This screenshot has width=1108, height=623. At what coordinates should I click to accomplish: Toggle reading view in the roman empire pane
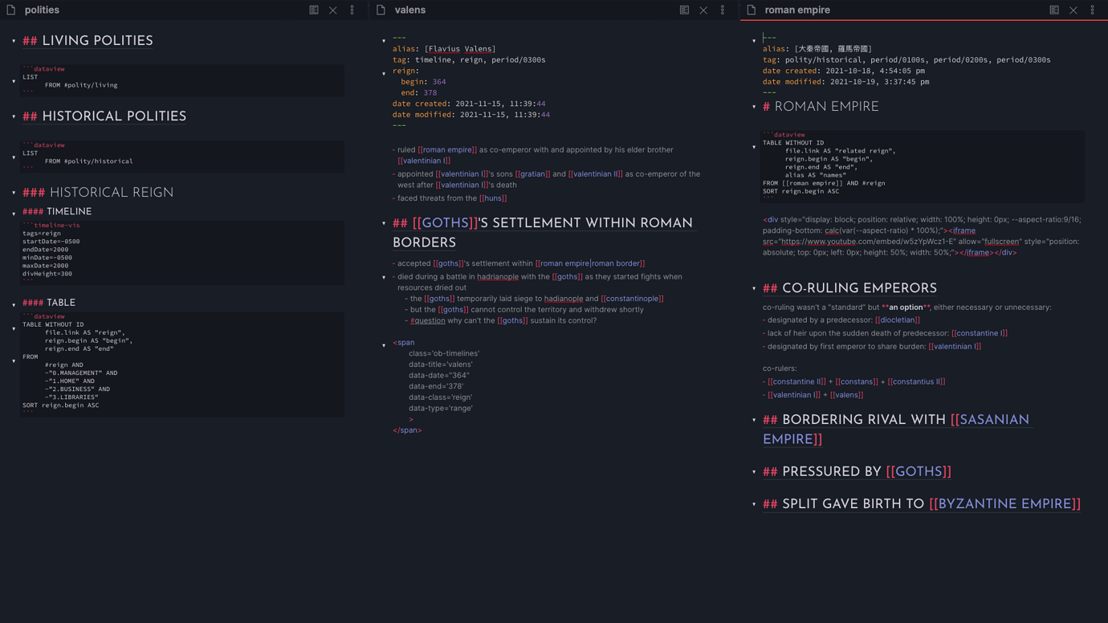point(1053,10)
